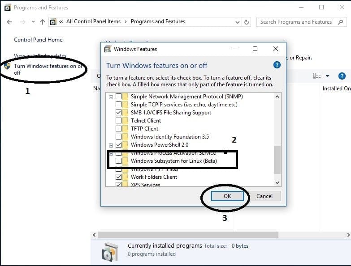Uncheck SMB 1.0/CIFS File Sharing Support
The width and height of the screenshot is (351, 266).
(119, 113)
